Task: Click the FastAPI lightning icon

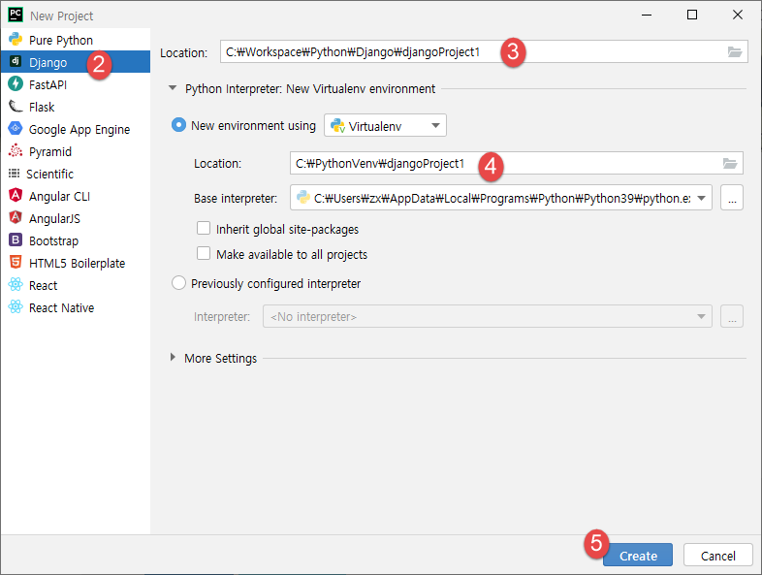Action: pos(16,83)
